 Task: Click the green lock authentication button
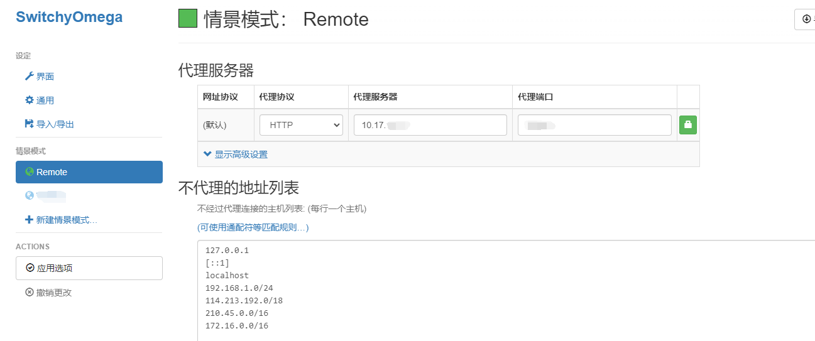(688, 125)
